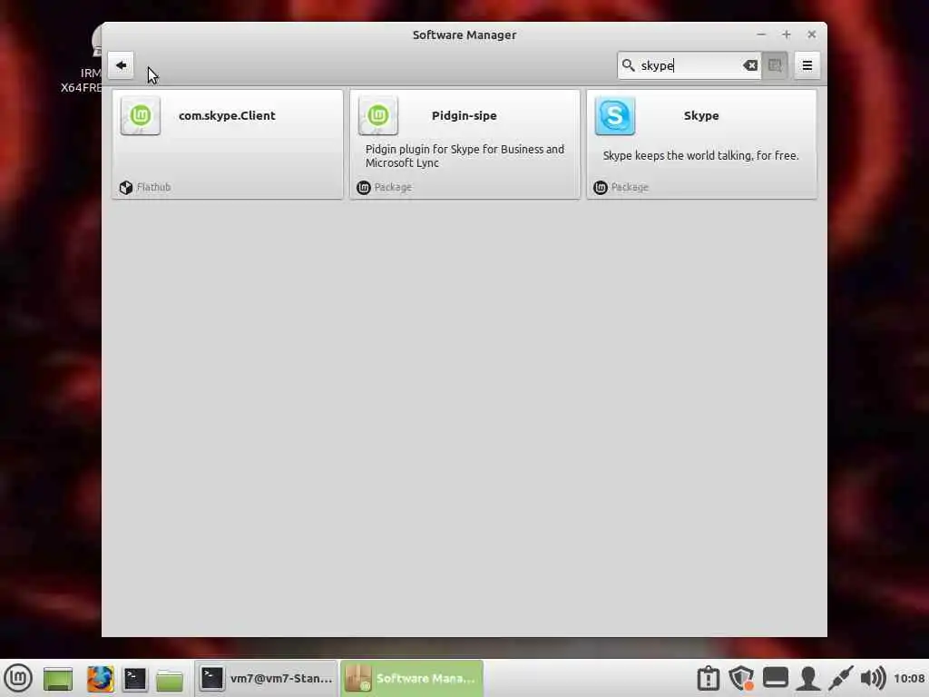Click Pidgin plugin for Skype description
The width and height of the screenshot is (929, 697).
coord(464,156)
